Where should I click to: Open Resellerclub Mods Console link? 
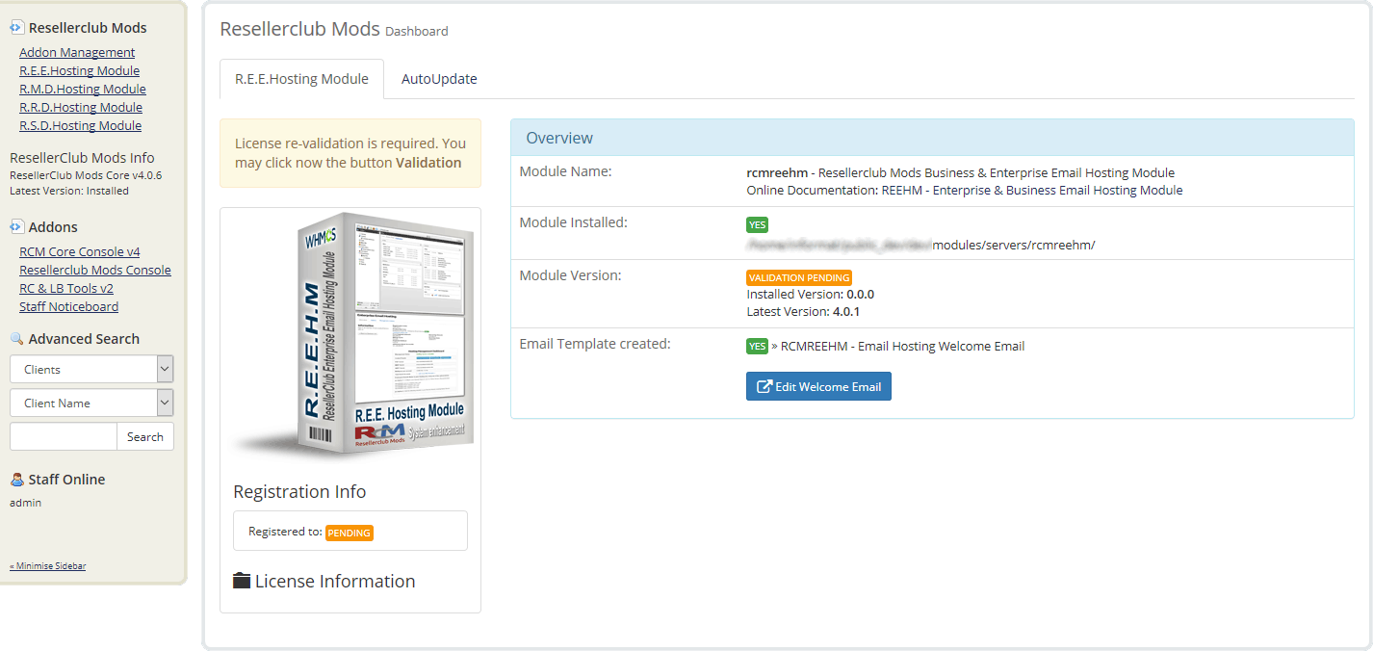[x=95, y=270]
